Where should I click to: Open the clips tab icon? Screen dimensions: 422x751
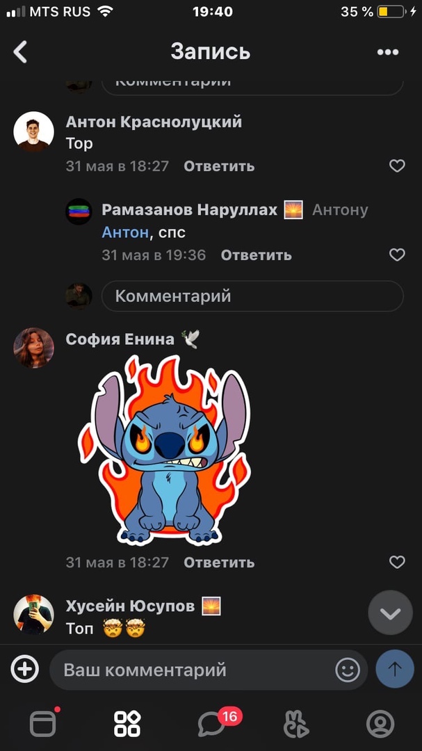coord(296,723)
